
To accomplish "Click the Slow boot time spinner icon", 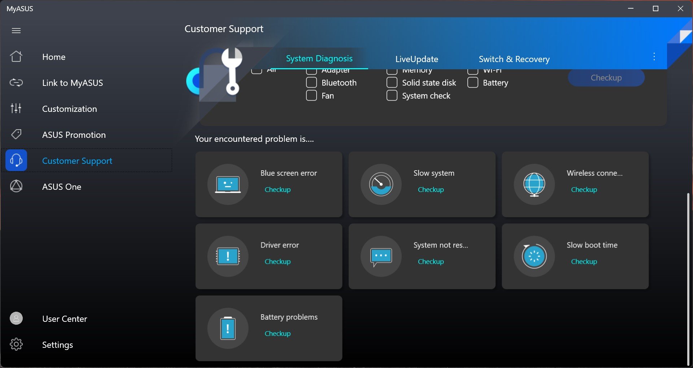I will pyautogui.click(x=534, y=257).
